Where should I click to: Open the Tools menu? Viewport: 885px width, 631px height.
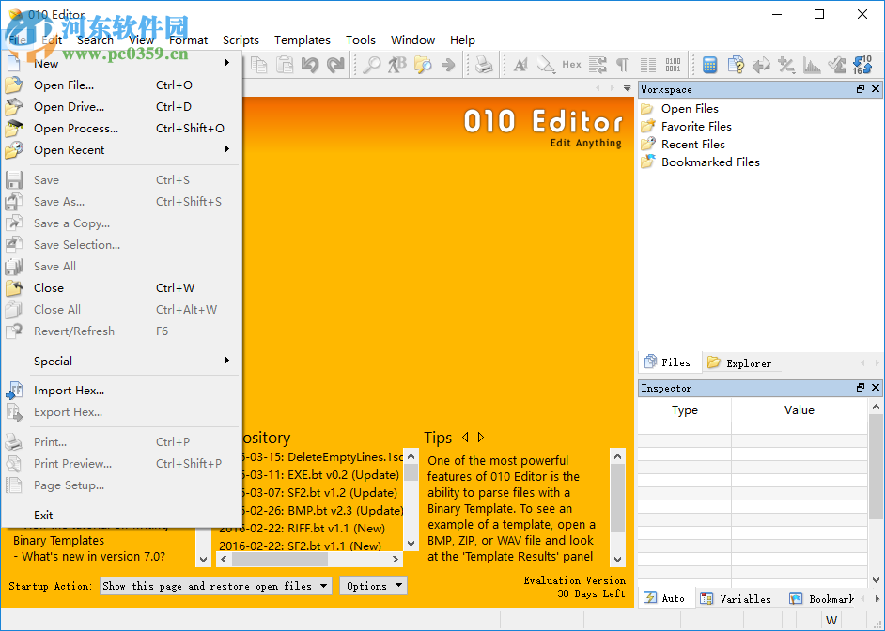361,40
